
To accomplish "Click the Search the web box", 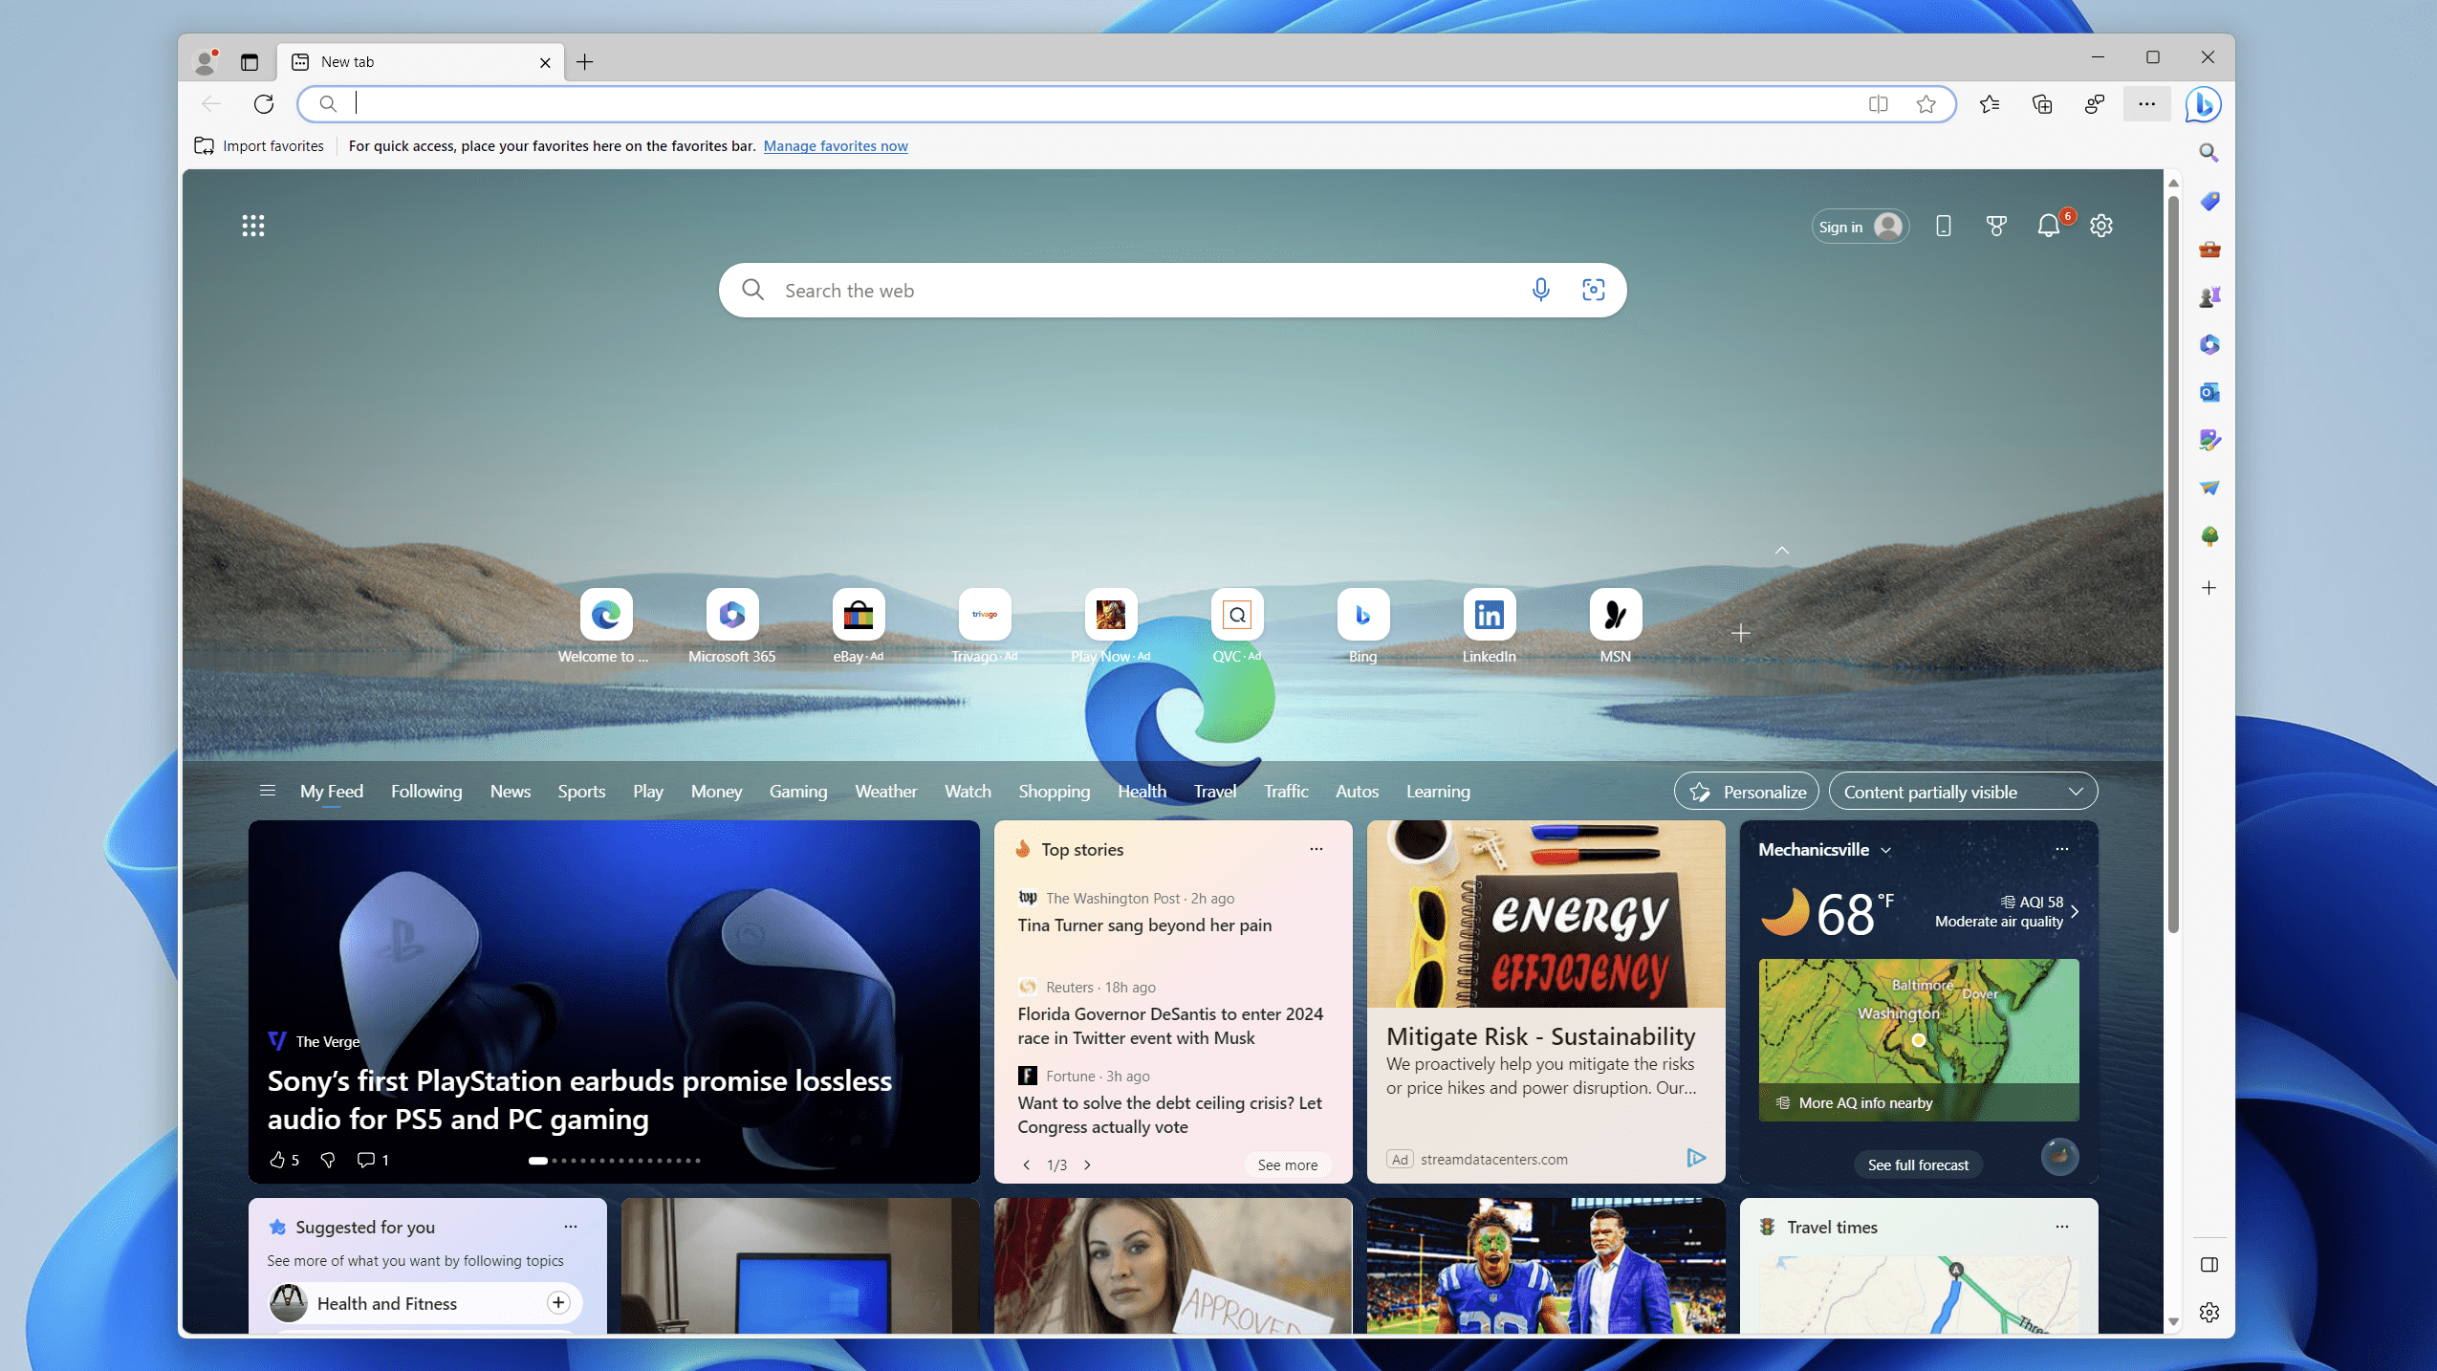I will [x=1172, y=290].
